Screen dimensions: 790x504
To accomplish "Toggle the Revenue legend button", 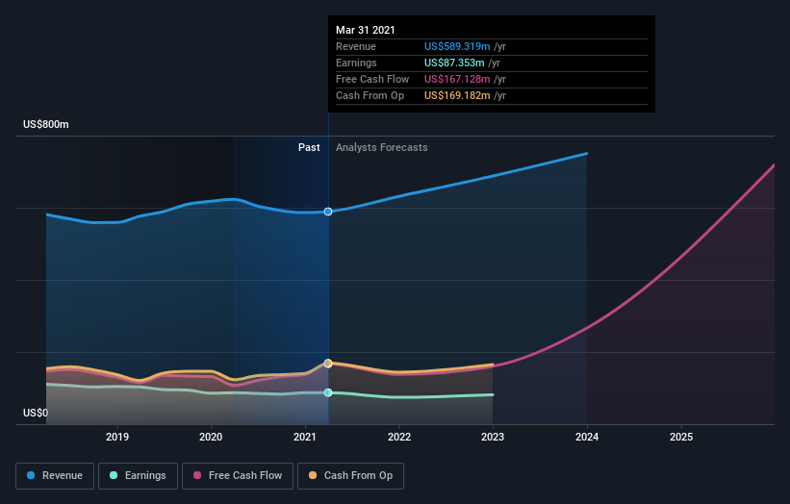I will coord(55,476).
